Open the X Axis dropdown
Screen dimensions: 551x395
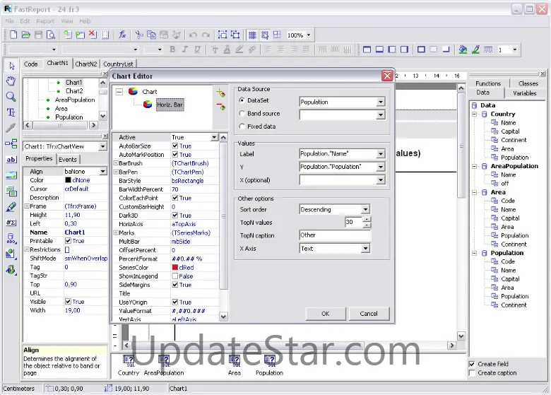click(x=365, y=249)
